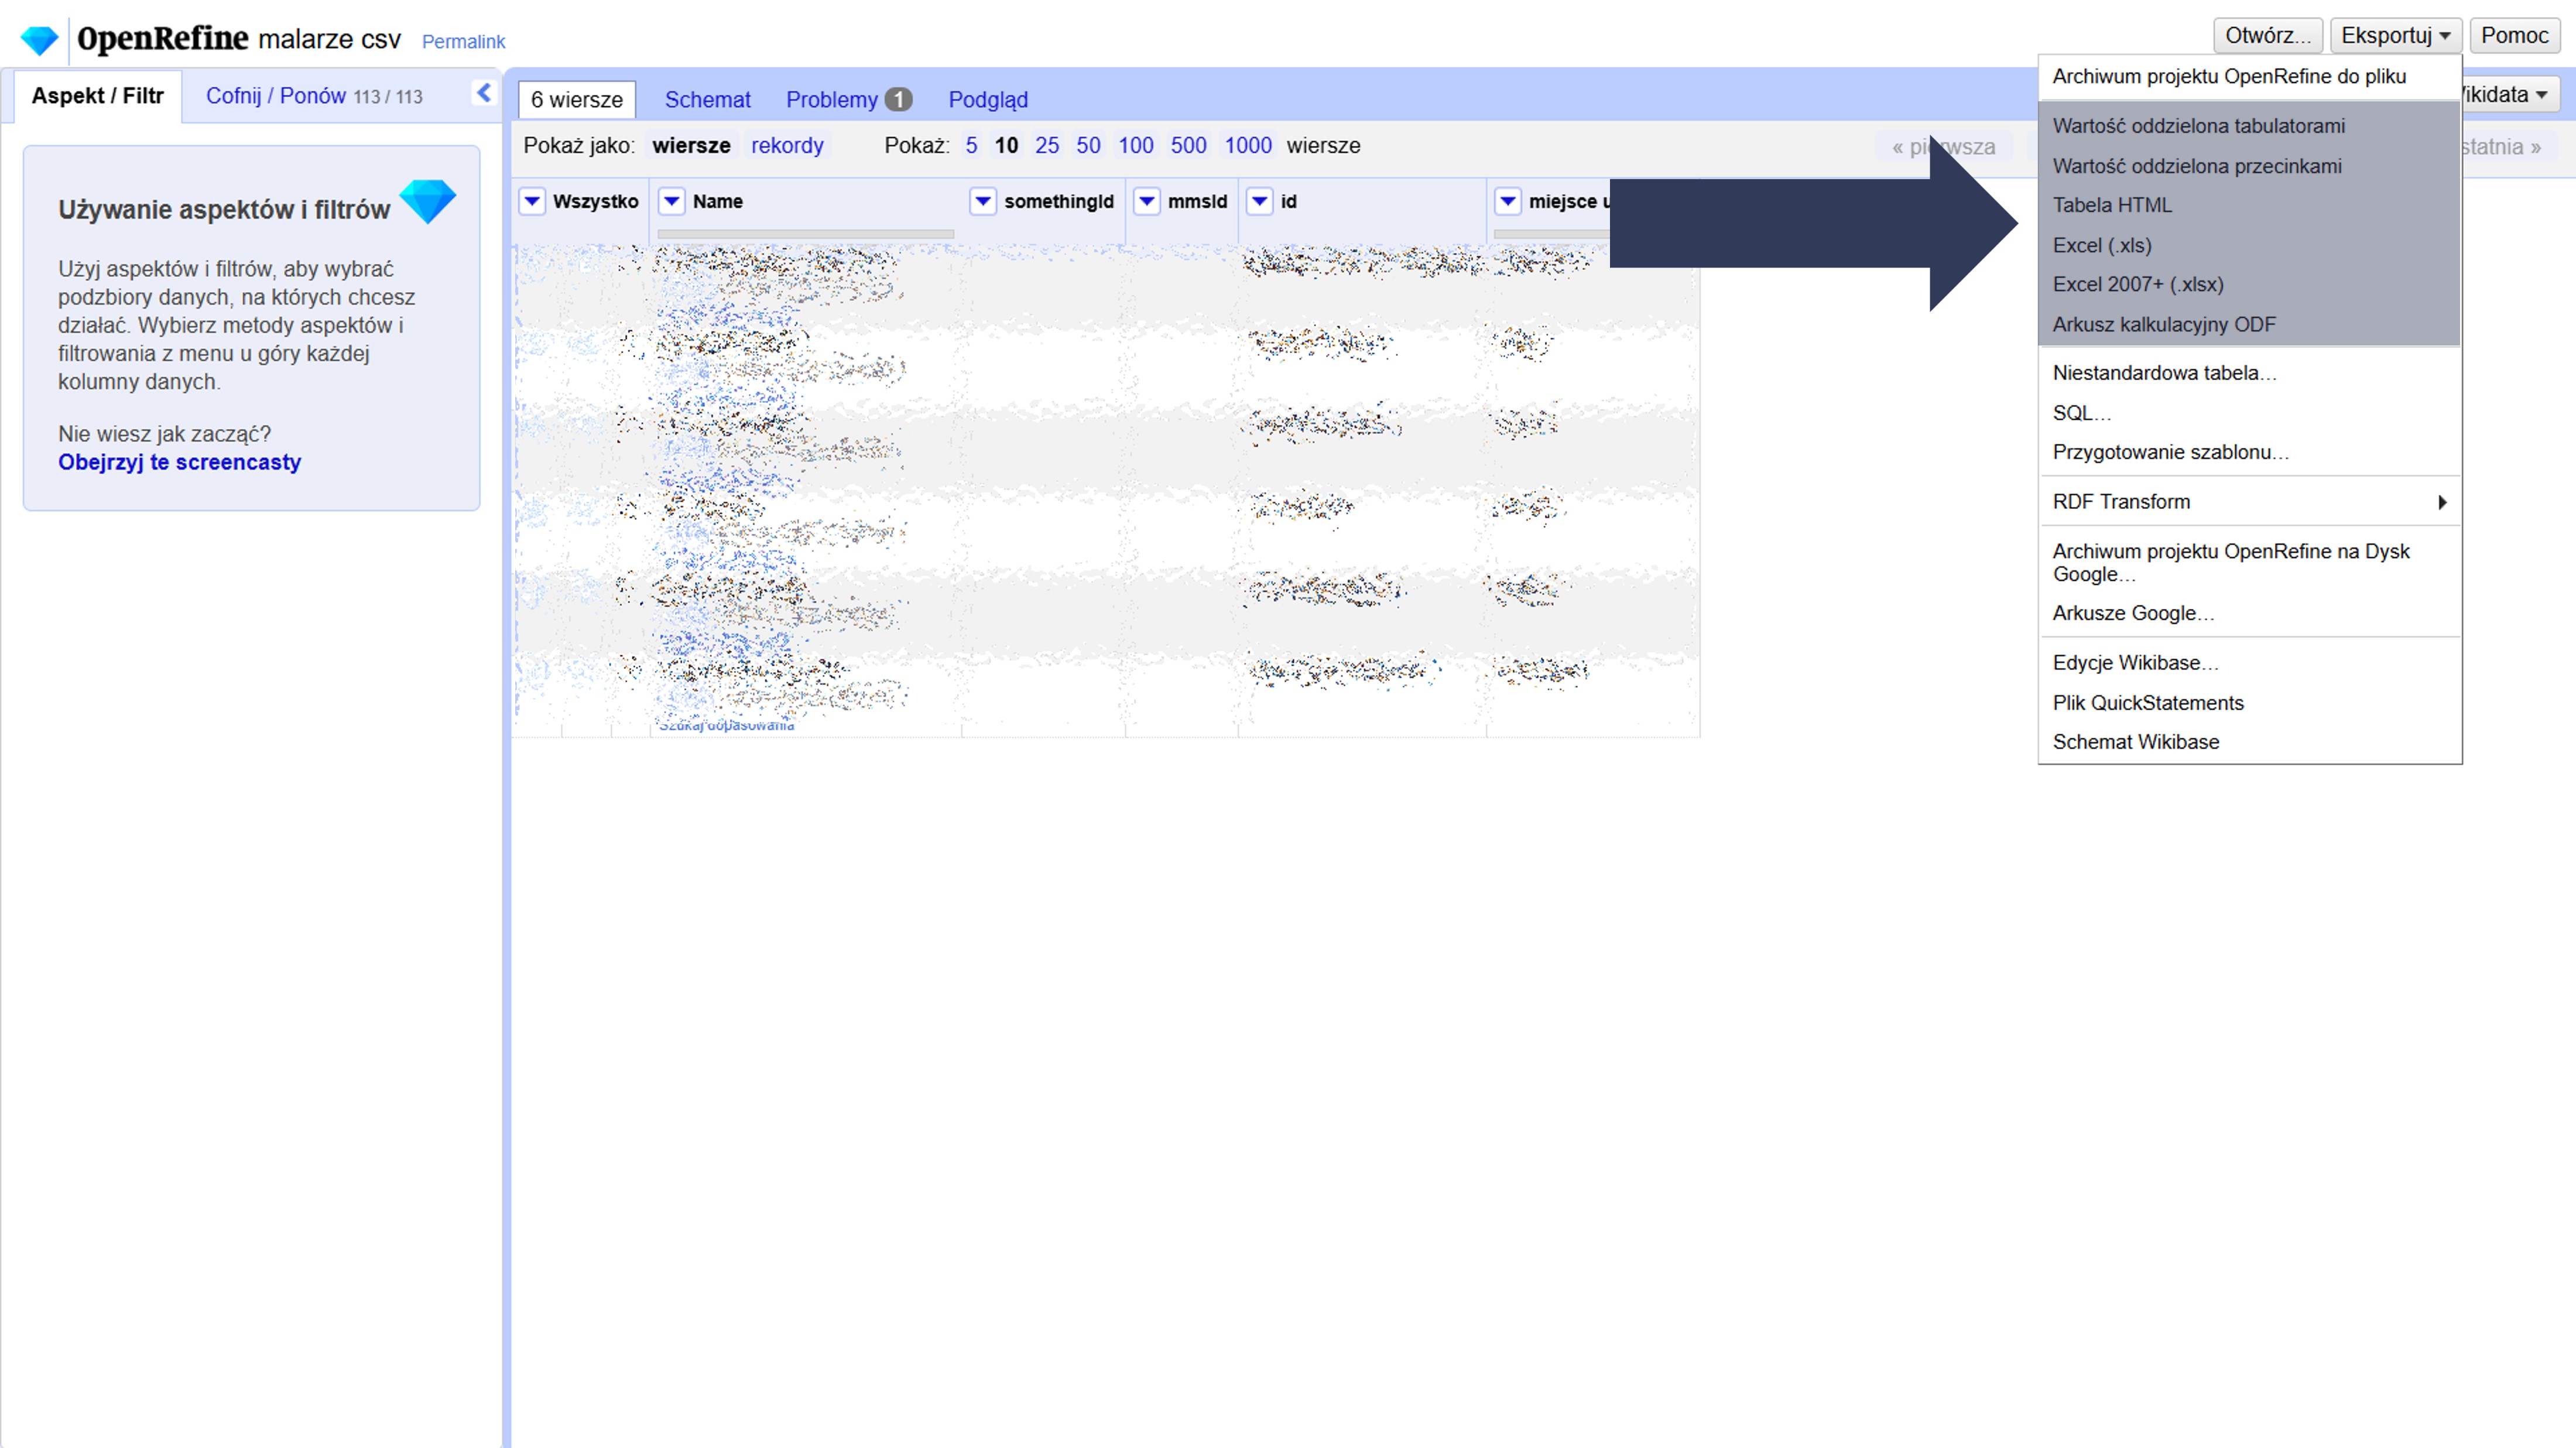The width and height of the screenshot is (2576, 1448).
Task: Open the somethingId column menu arrow
Action: 983,201
